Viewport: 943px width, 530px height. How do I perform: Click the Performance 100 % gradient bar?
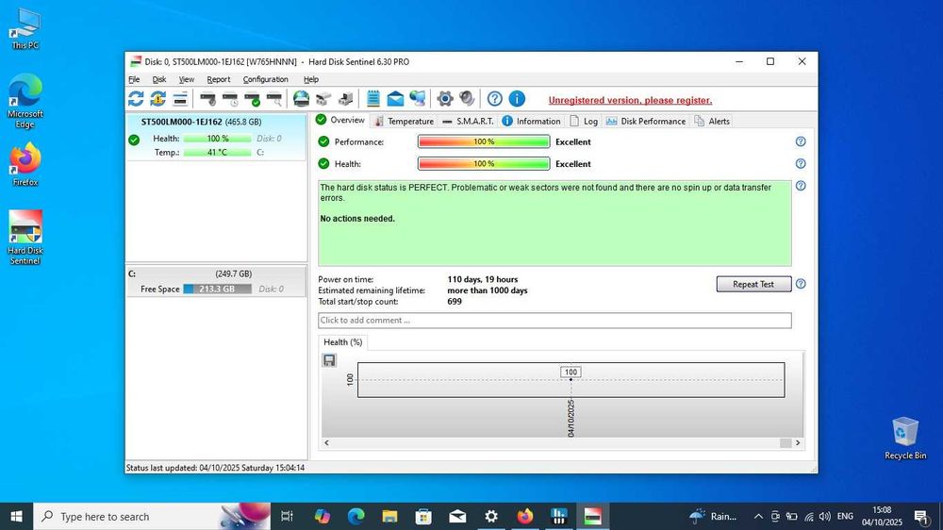(x=484, y=141)
